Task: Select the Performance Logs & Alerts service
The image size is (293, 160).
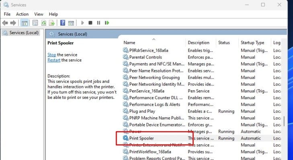Action: (x=202, y=104)
